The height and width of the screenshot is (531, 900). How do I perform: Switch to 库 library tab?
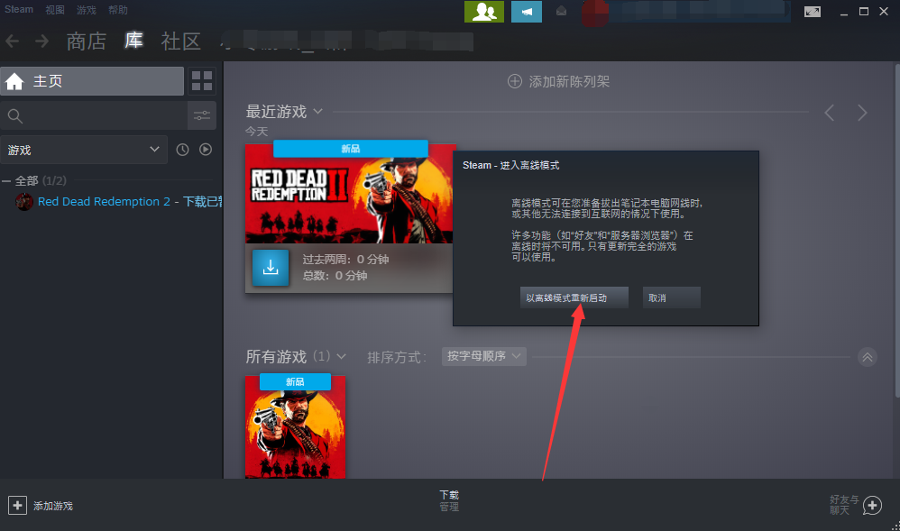133,41
